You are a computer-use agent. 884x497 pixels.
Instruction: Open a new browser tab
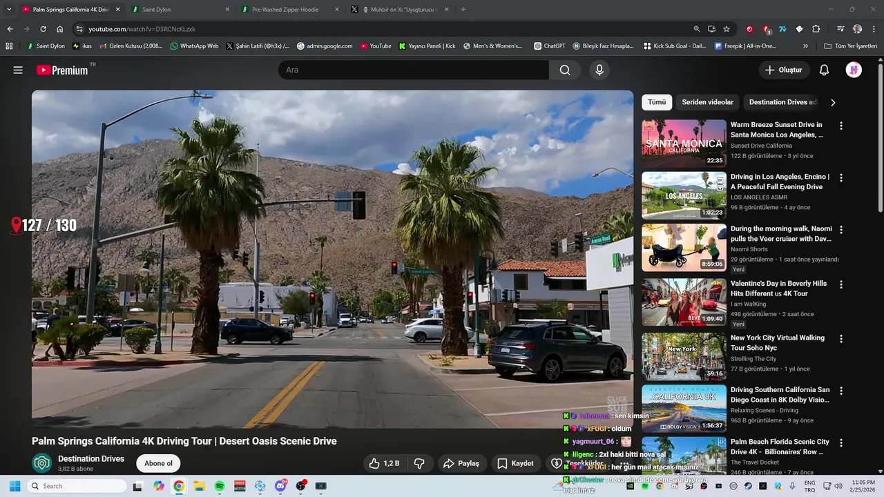pyautogui.click(x=463, y=10)
